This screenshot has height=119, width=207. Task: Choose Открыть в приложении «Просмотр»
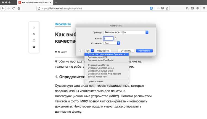(107, 54)
